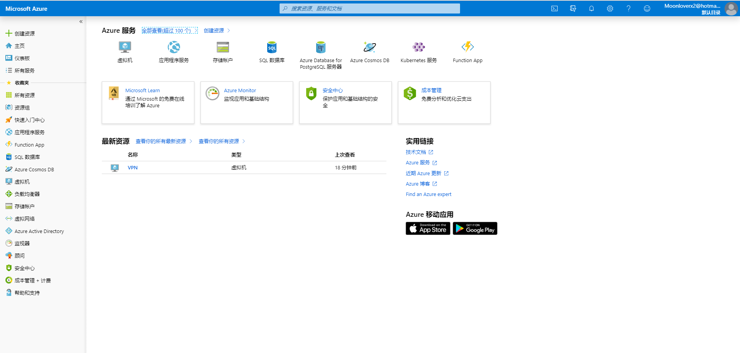Open notifications bell icon
740x353 pixels.
[x=592, y=8]
